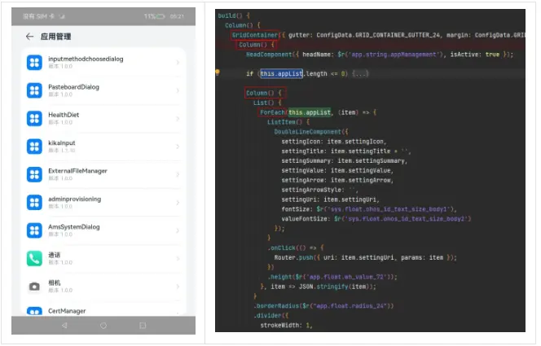Click the .divider line in code
Screen dimensions: 541x346
[x=272, y=317]
